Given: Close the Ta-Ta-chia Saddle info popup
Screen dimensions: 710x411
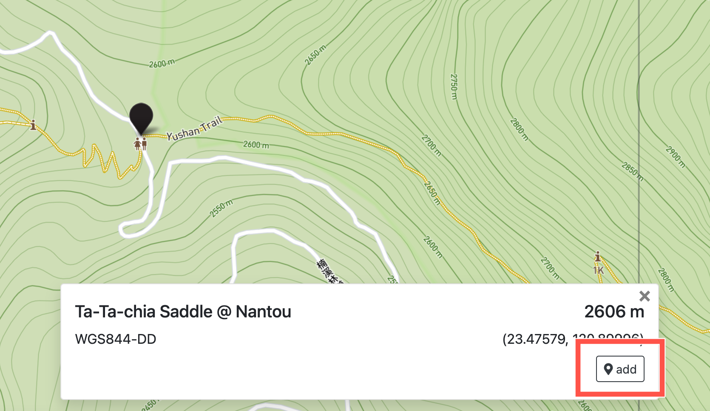Looking at the screenshot, I should 645,296.
